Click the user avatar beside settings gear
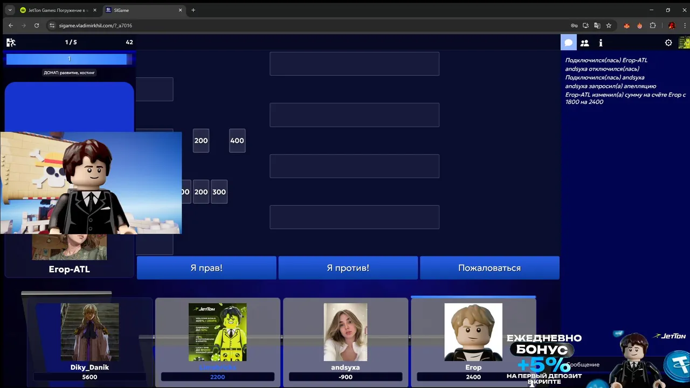Viewport: 690px width, 388px height. [684, 43]
